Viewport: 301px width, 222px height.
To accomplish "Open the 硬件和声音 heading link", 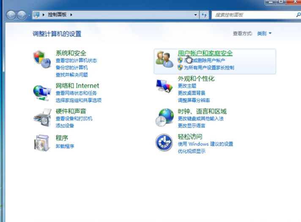I will click(71, 111).
